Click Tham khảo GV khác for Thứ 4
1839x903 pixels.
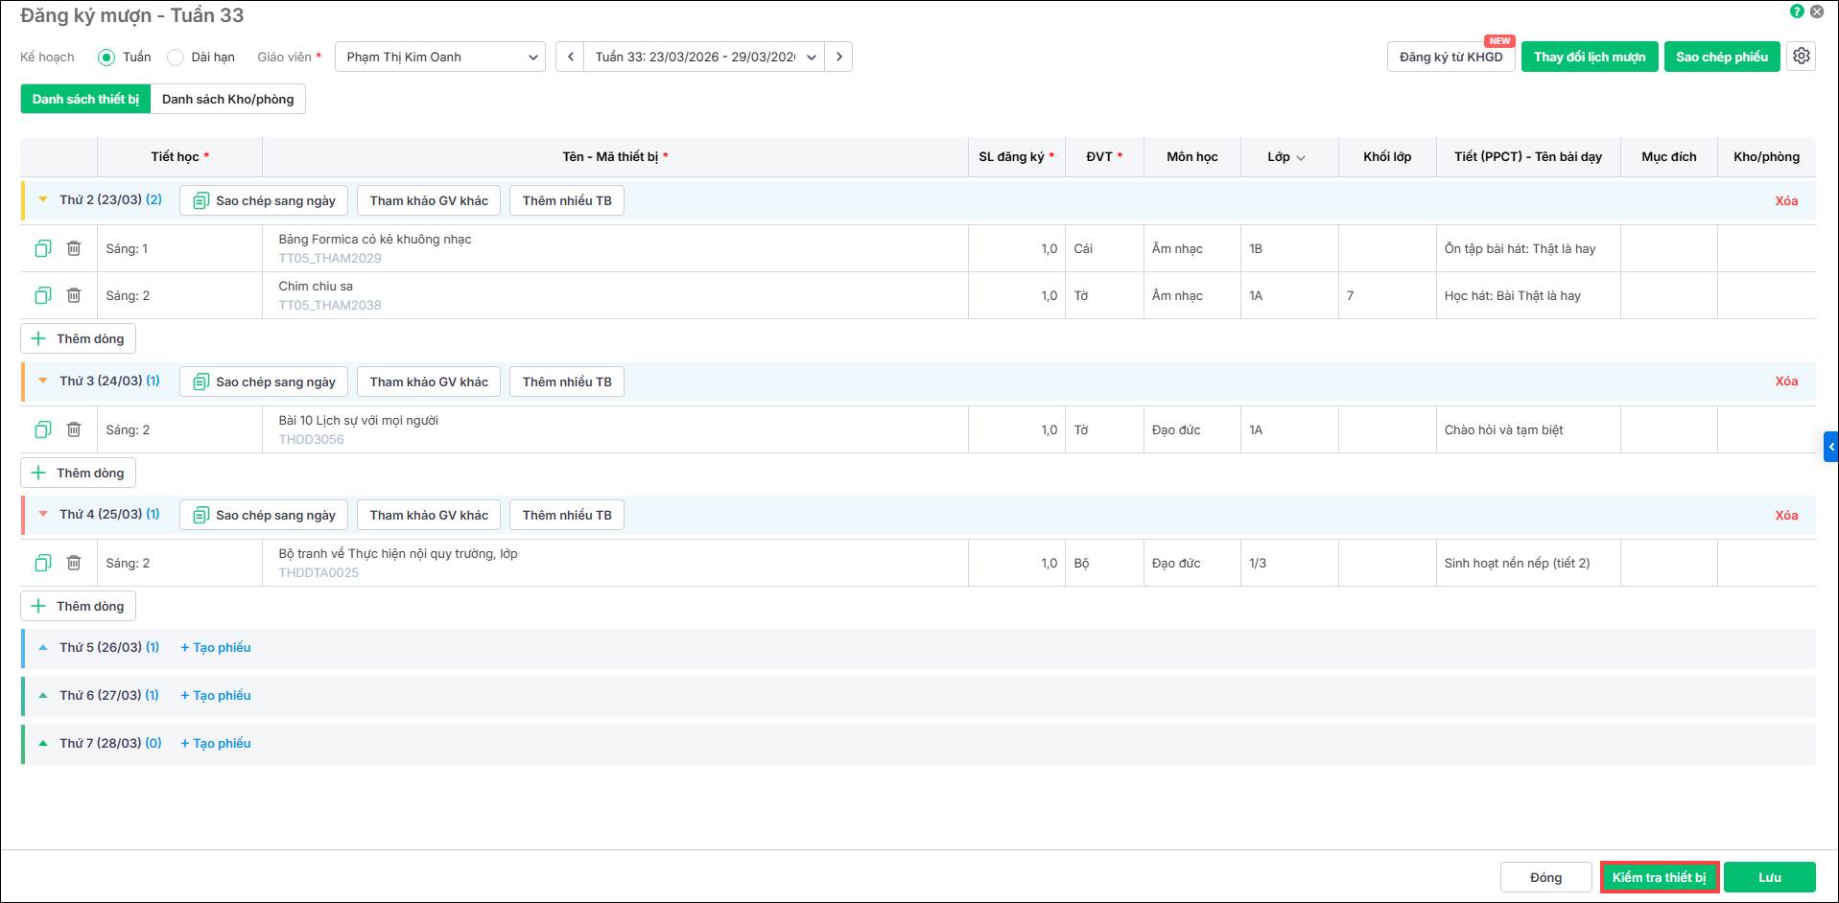429,515
